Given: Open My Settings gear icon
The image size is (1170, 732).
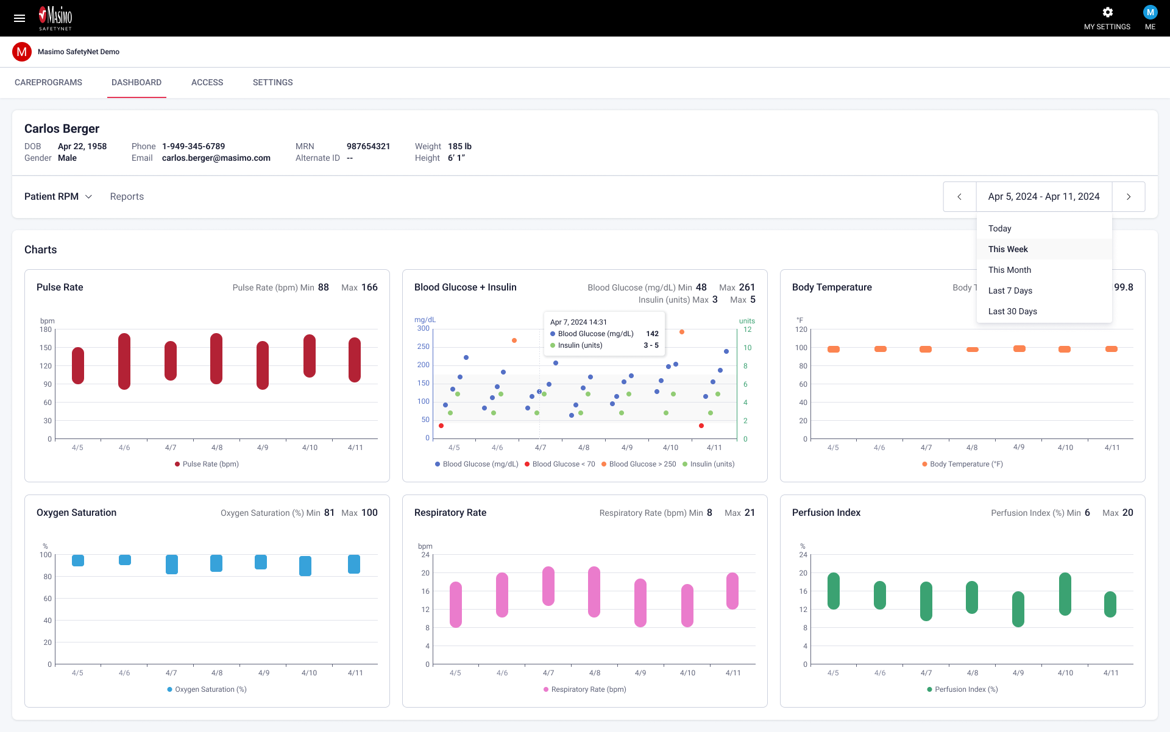Looking at the screenshot, I should (1107, 13).
